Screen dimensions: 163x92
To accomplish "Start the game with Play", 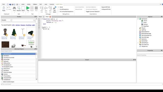I will coord(28,8).
